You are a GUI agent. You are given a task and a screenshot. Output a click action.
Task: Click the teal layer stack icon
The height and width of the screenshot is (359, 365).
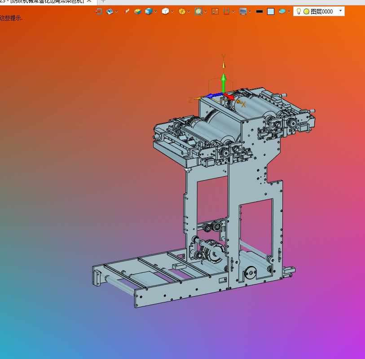point(282,11)
